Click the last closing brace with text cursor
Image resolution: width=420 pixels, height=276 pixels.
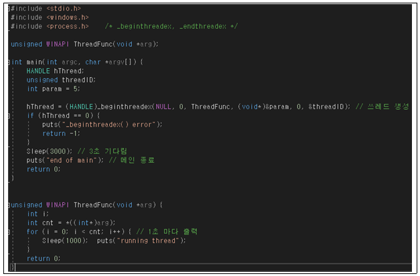pyautogui.click(x=12, y=267)
